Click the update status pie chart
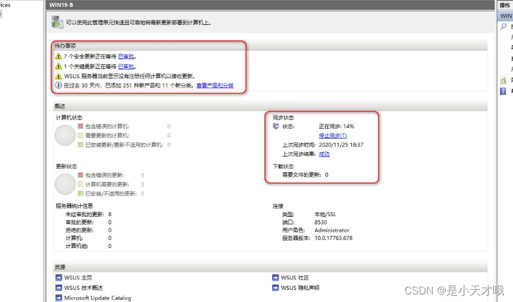The image size is (513, 302). point(65,184)
